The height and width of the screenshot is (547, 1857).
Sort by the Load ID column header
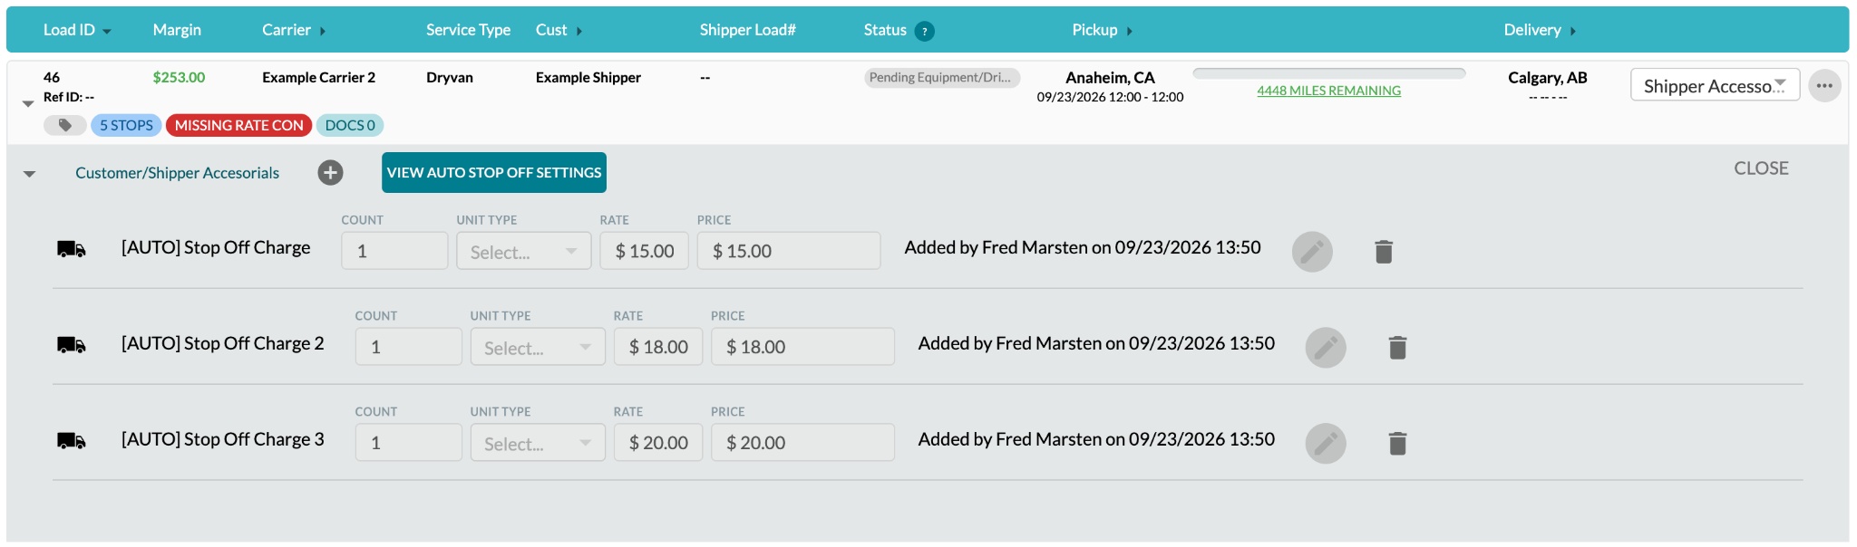[77, 30]
